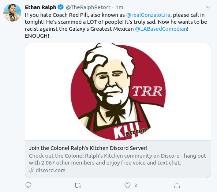Viewport: 217px width, 192px height.
Task: Click the Colonel Ralph KFC-style card image
Action: [x=118, y=92]
